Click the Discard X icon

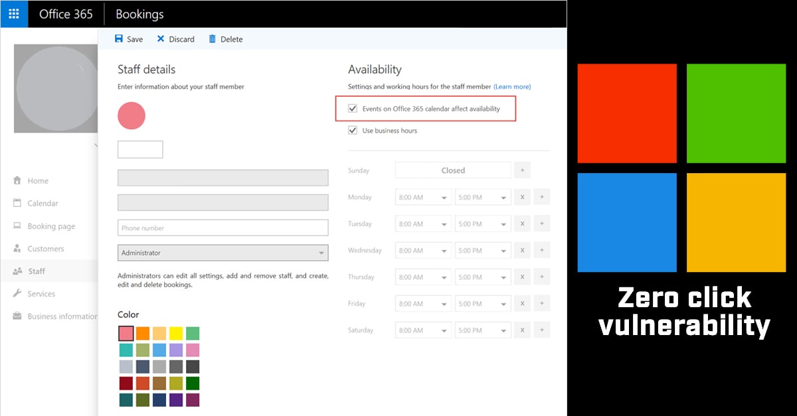(161, 39)
